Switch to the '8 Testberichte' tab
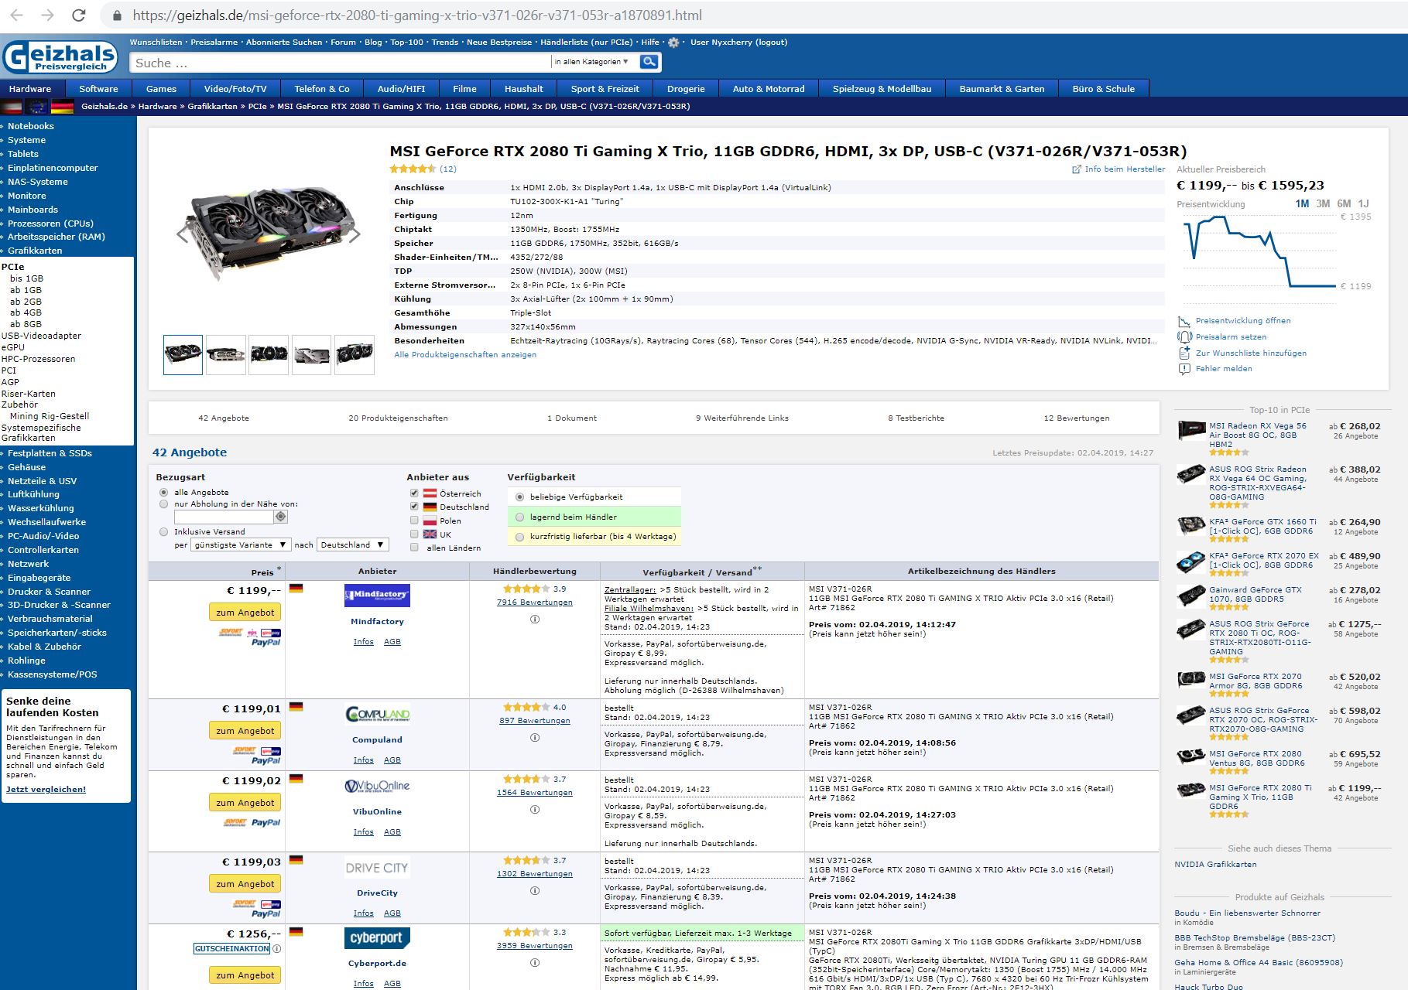The height and width of the screenshot is (990, 1408). click(x=916, y=418)
